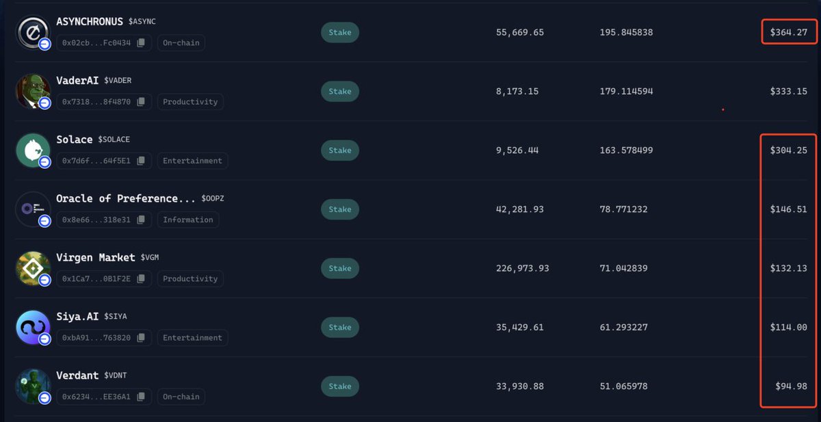821x422 pixels.
Task: Select the Productivity tag under VaderAI
Action: [x=190, y=102]
